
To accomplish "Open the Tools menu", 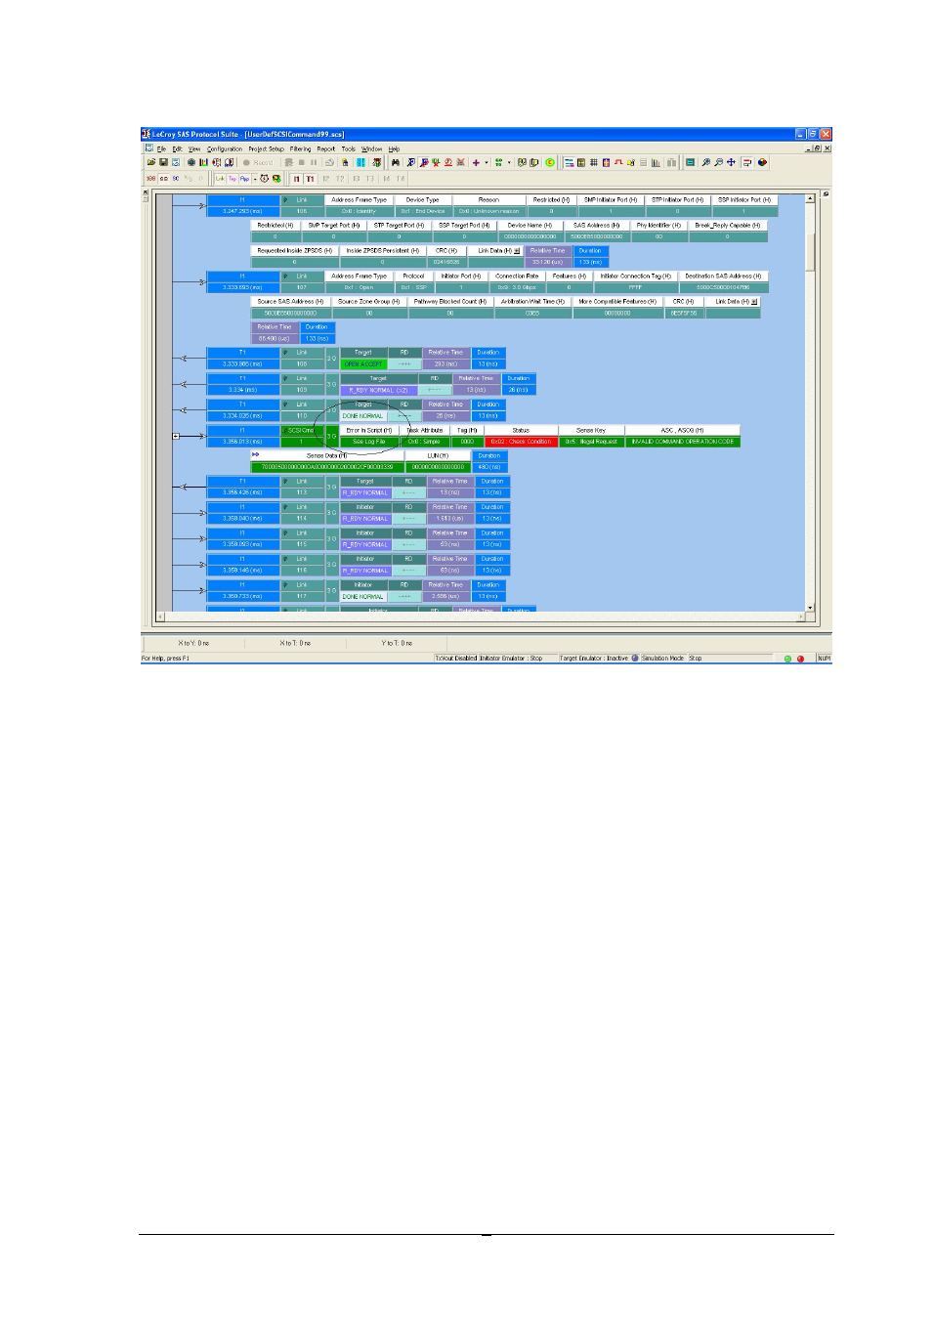I will (x=349, y=149).
